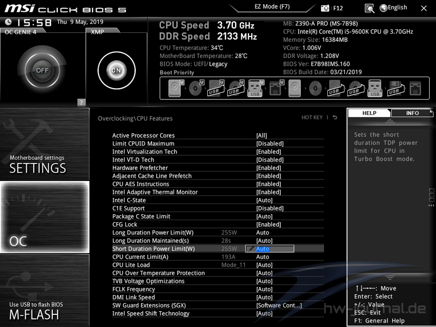
Task: Open Package C State Limit option
Action: click(x=218, y=216)
